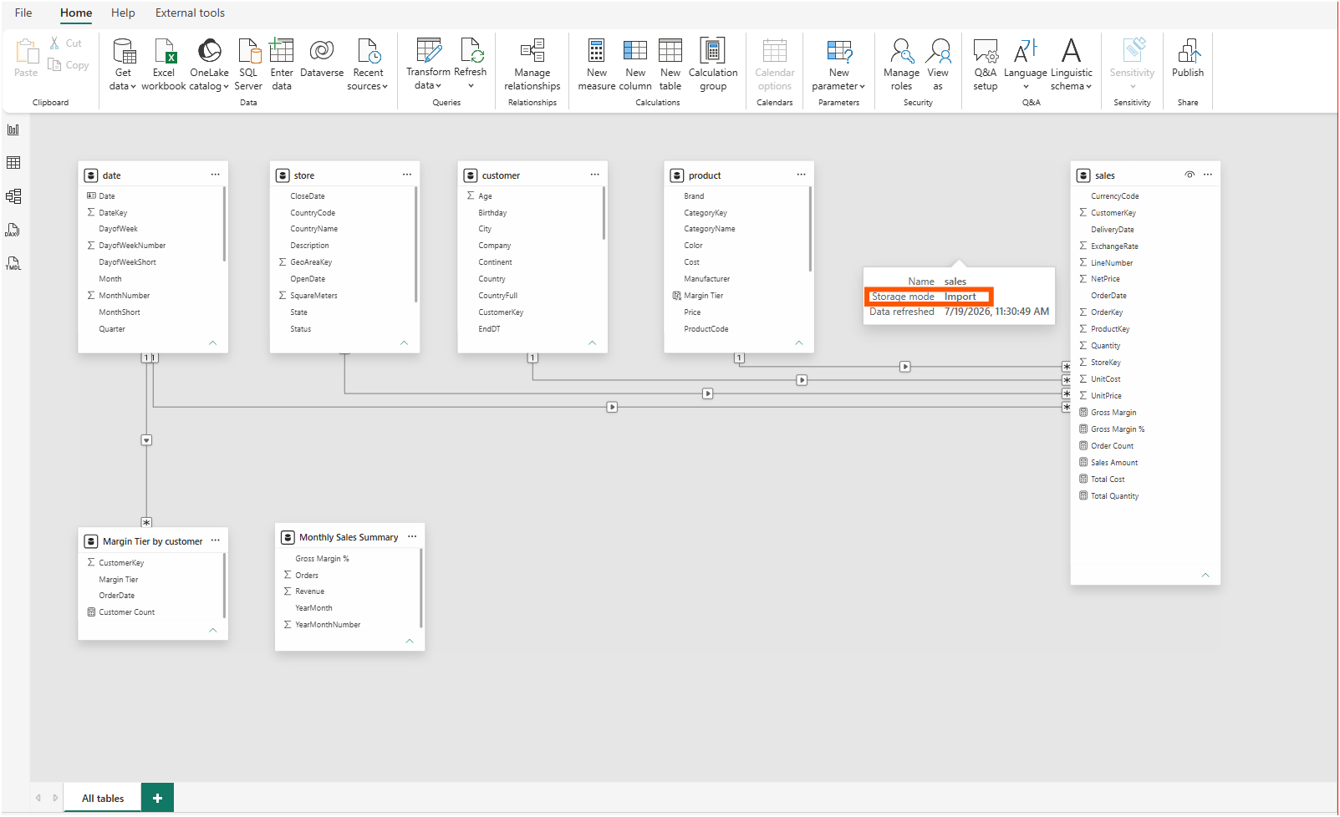Click Language icon
Image resolution: width=1340 pixels, height=817 pixels.
pos(1026,51)
